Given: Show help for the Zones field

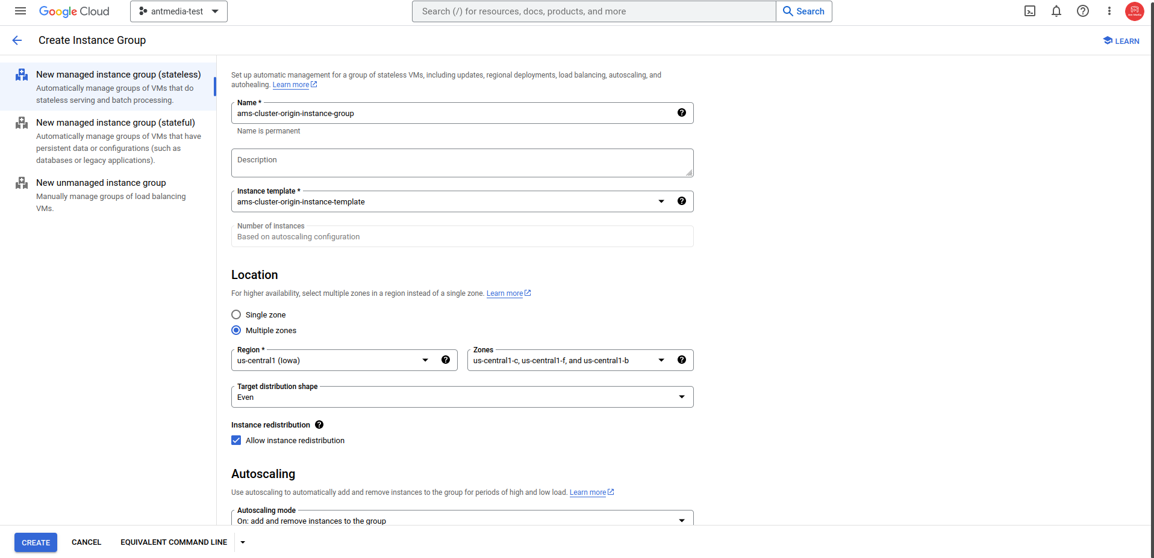Looking at the screenshot, I should (x=682, y=360).
